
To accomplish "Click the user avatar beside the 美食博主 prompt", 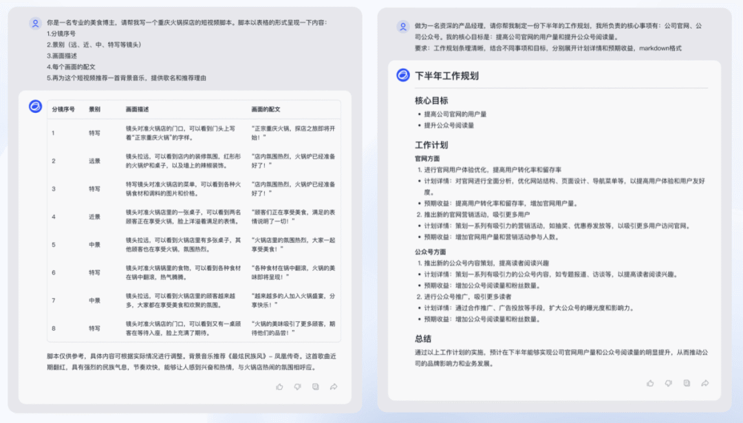I will point(35,23).
